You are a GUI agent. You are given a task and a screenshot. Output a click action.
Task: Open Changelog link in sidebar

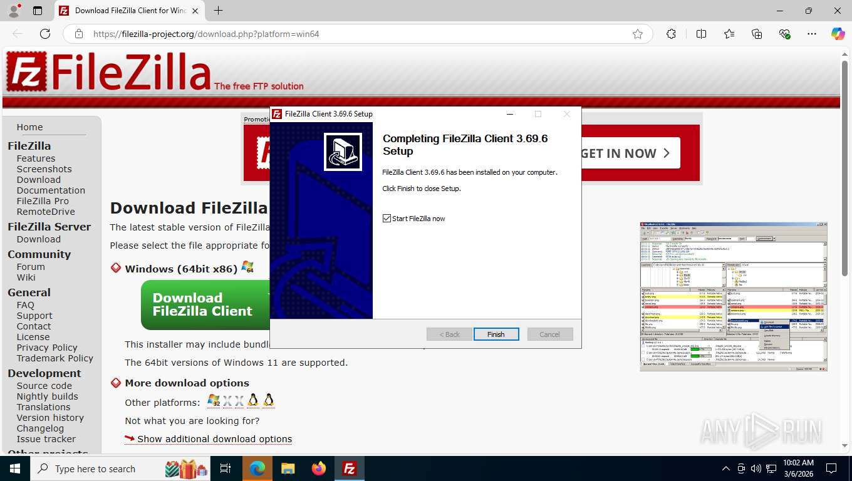click(x=40, y=428)
